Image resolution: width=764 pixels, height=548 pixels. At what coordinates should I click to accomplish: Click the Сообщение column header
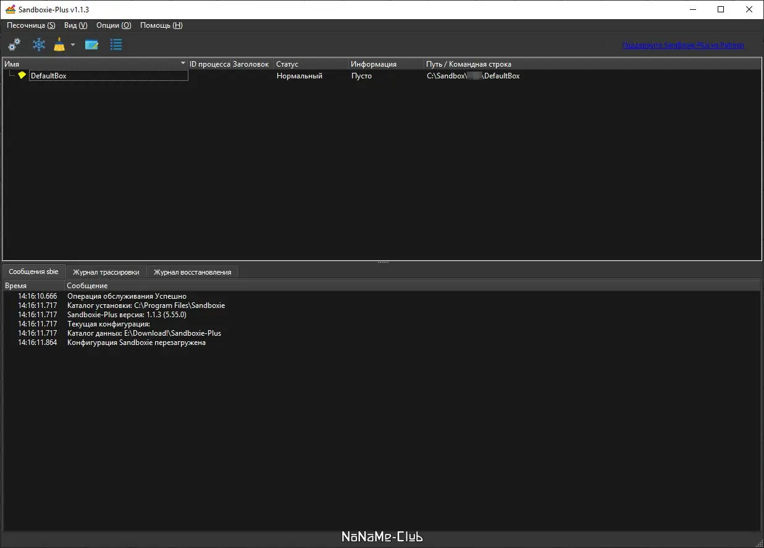click(x=413, y=286)
